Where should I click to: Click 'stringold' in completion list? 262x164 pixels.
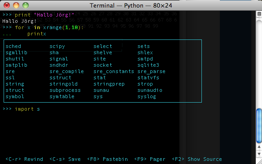click(64, 84)
